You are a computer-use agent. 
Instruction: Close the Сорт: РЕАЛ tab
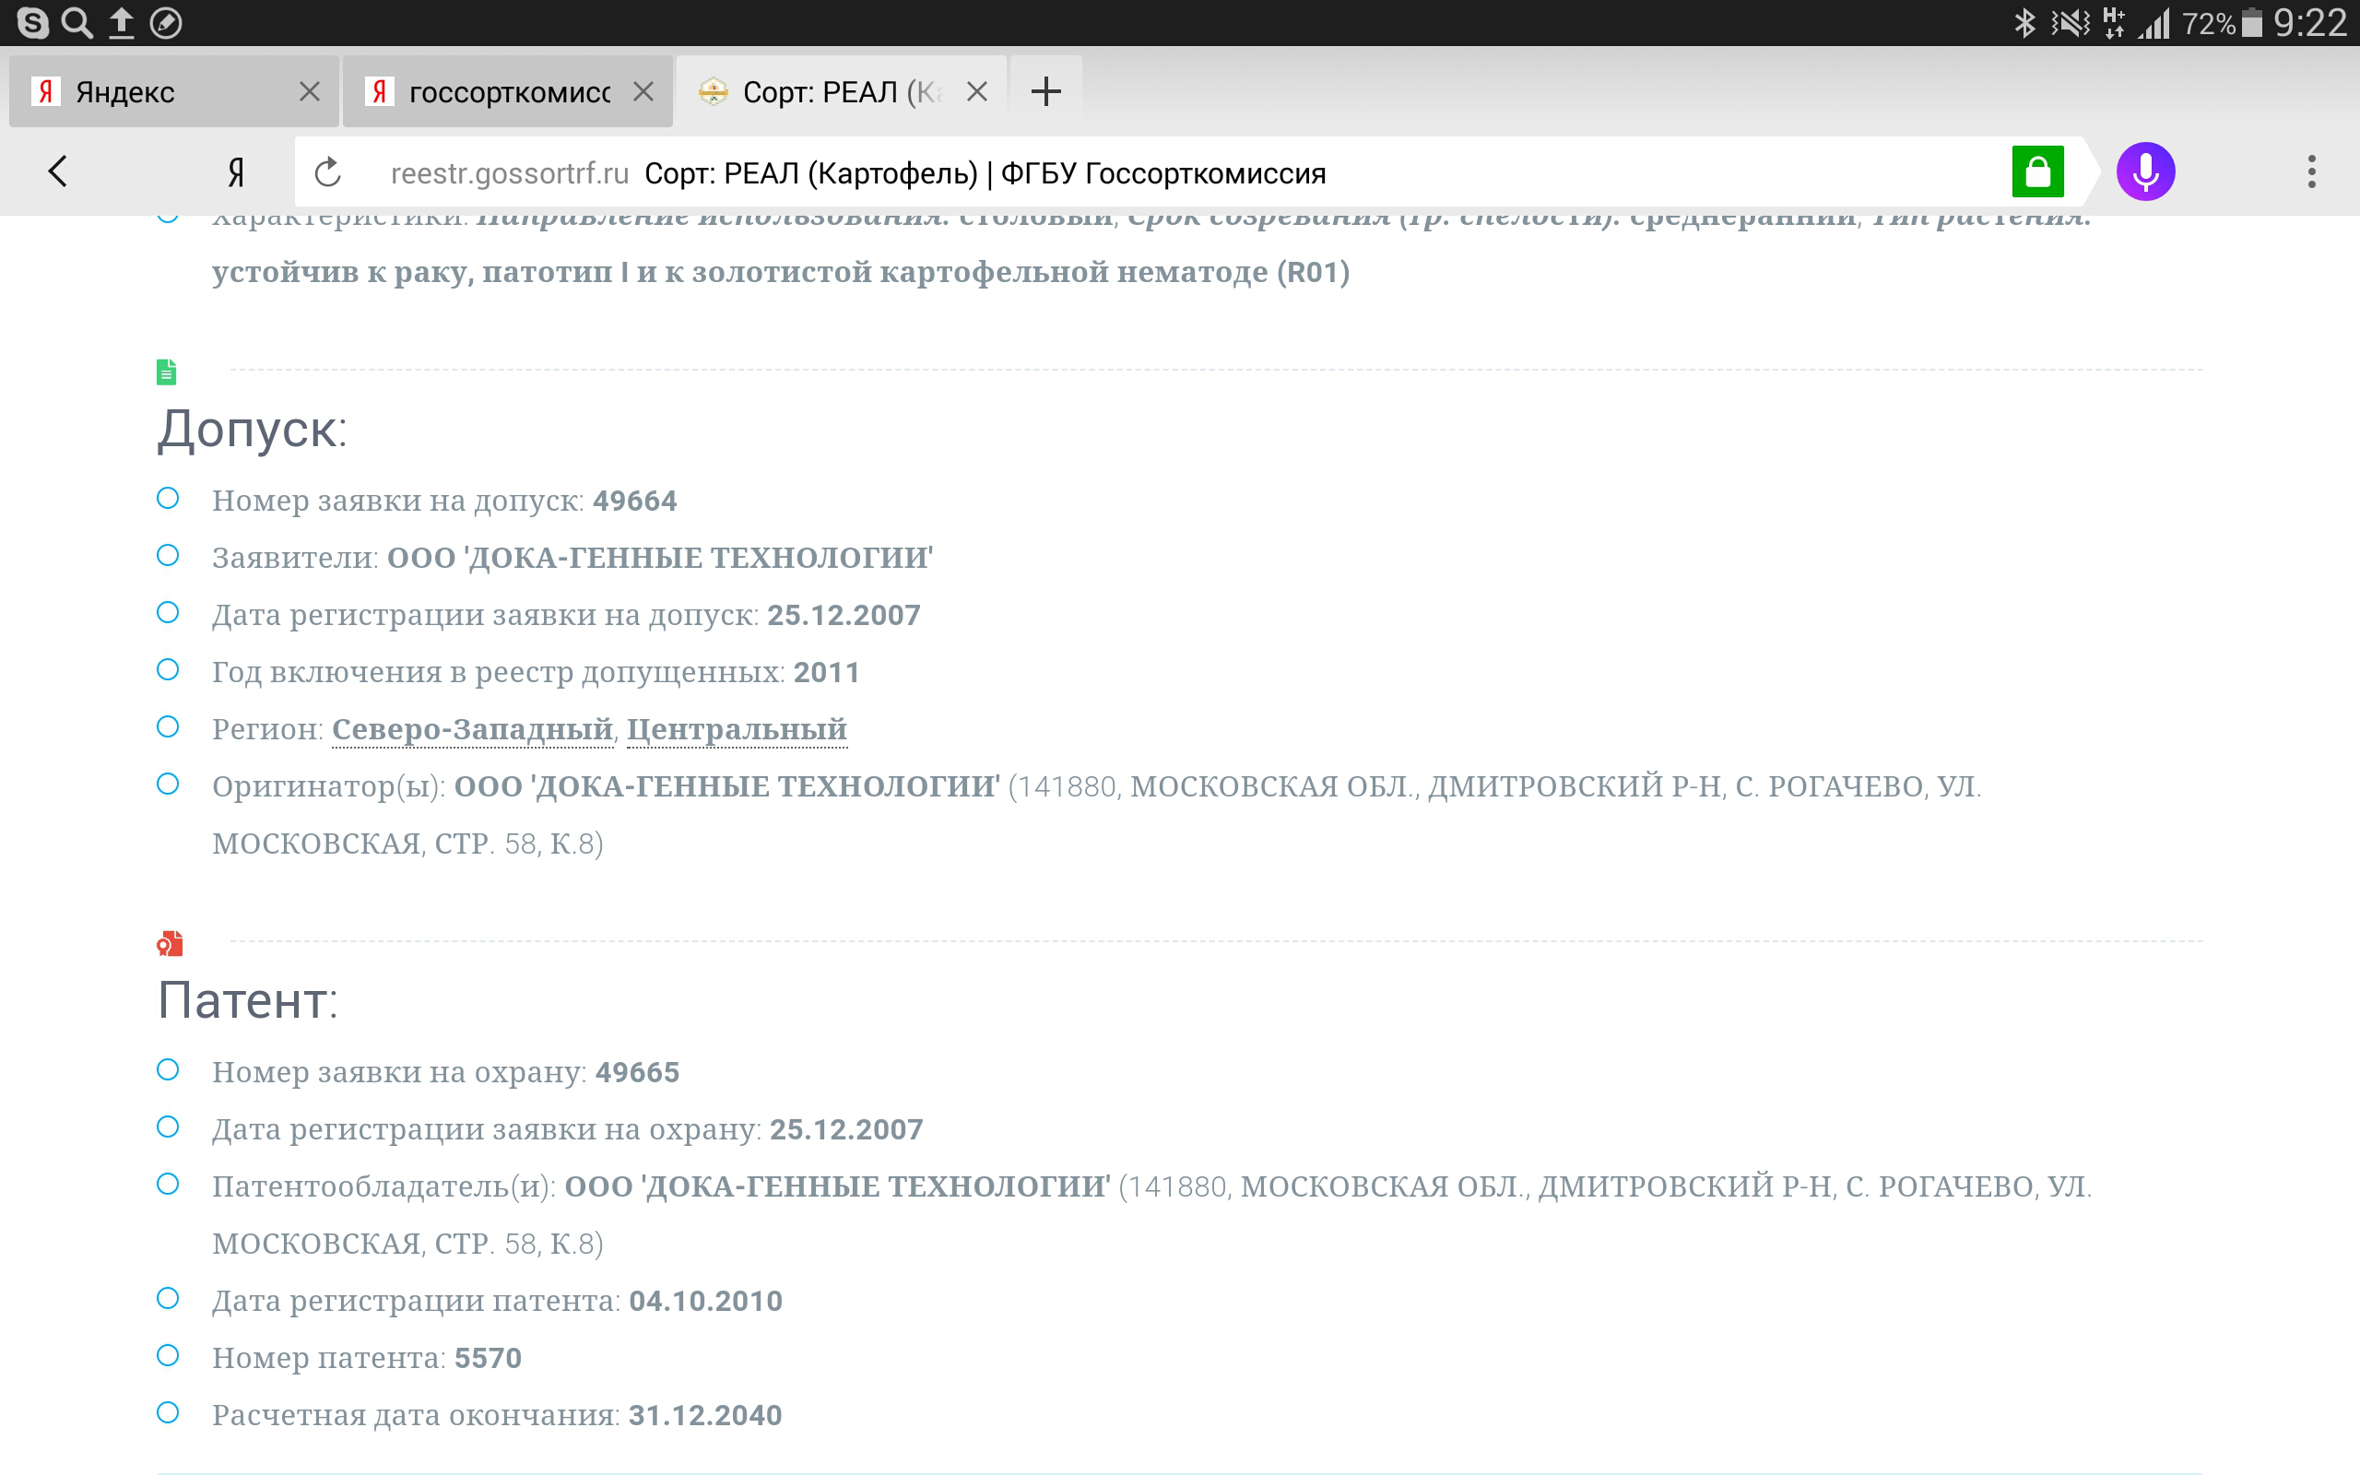click(977, 91)
